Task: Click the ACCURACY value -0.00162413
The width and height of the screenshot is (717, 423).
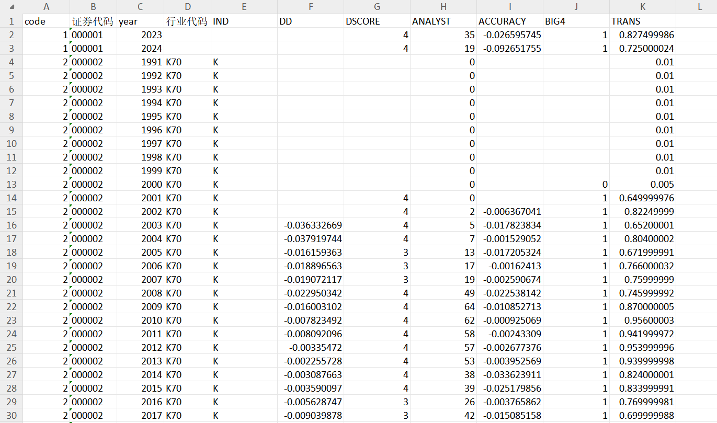Action: pos(510,266)
